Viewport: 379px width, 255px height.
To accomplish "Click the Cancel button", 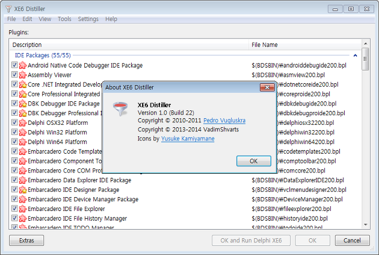I will 352,241.
